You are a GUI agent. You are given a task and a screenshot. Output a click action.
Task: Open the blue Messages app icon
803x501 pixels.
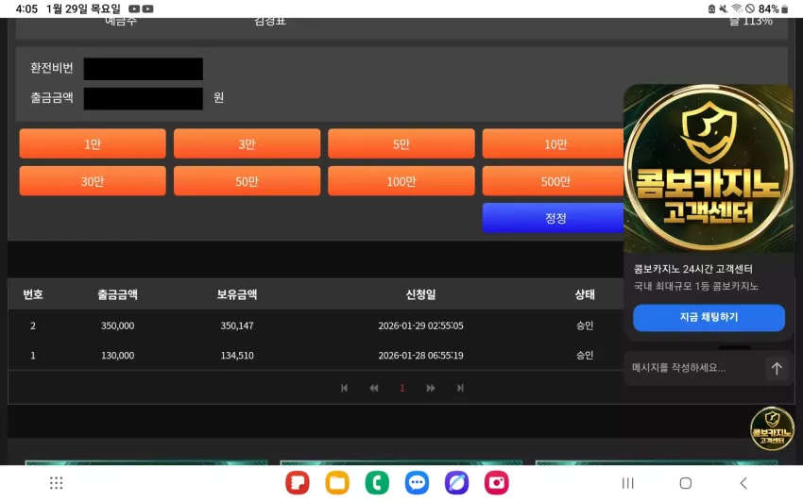pos(417,482)
